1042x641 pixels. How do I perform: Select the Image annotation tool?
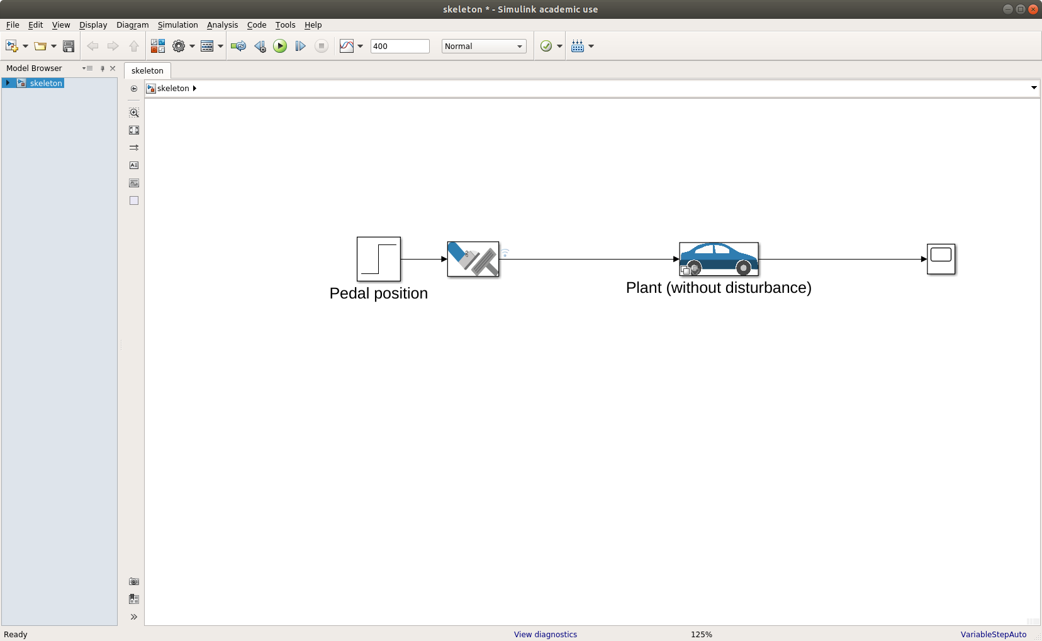coord(134,183)
